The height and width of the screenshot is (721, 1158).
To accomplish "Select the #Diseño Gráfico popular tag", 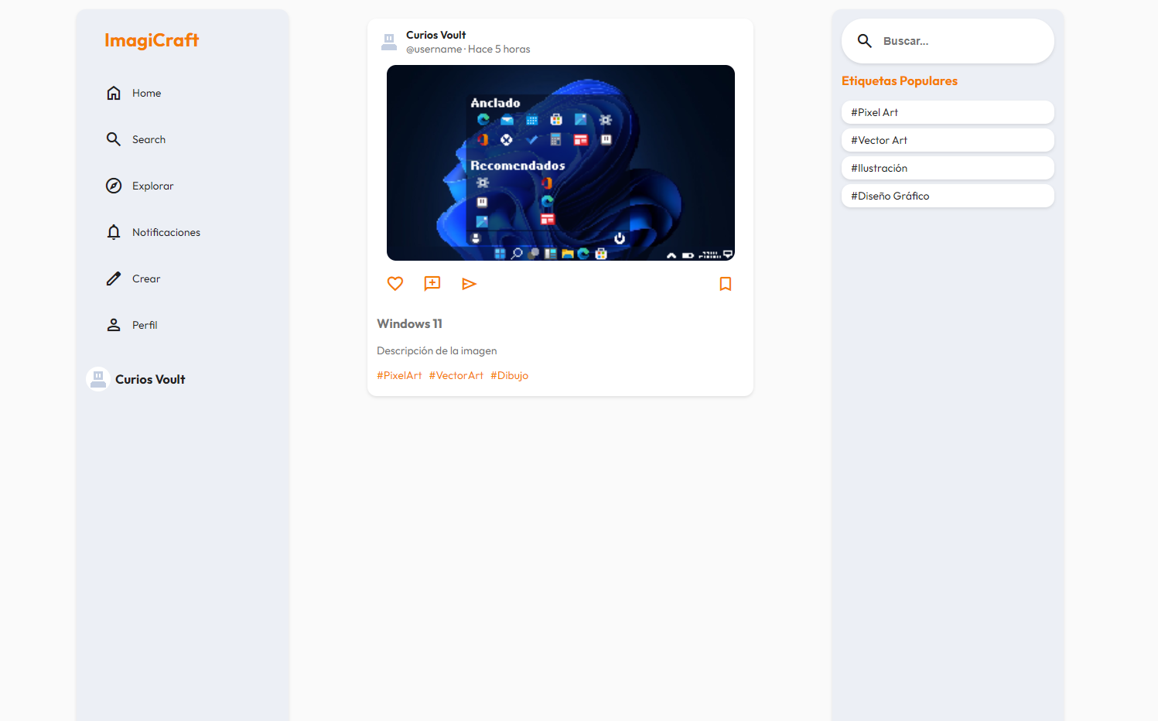I will coord(948,196).
